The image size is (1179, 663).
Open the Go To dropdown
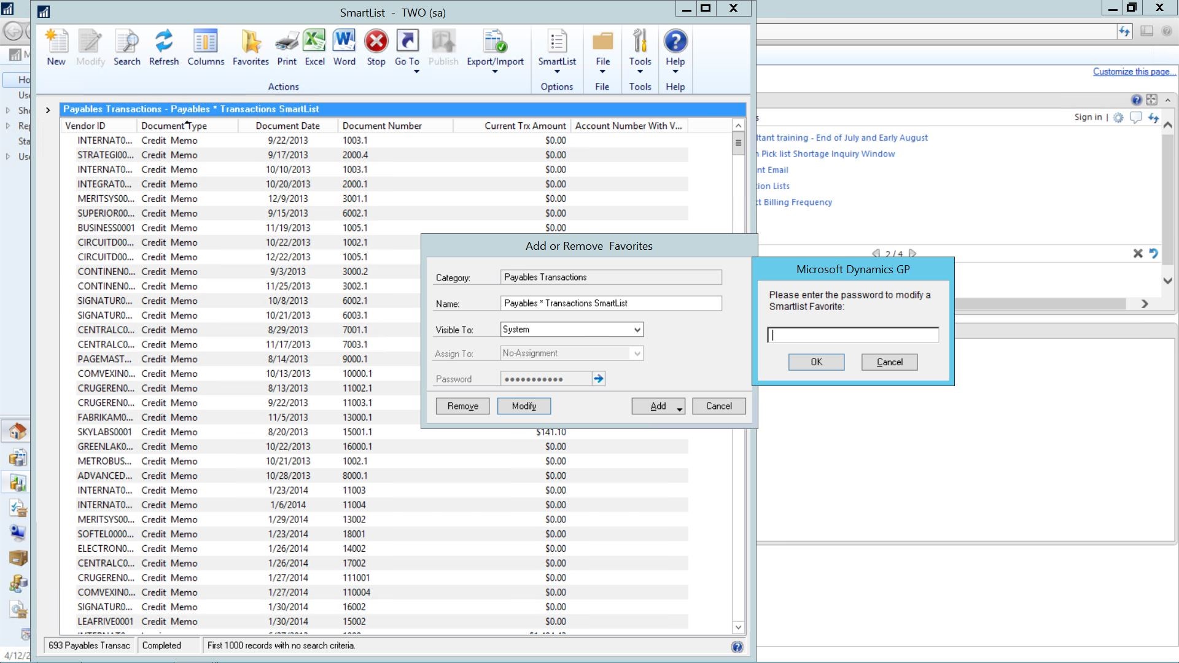pyautogui.click(x=416, y=72)
